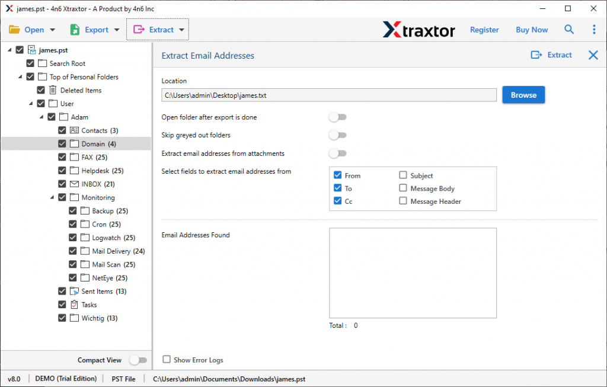Click the FAX folder icon
This screenshot has height=387, width=607.
74,157
